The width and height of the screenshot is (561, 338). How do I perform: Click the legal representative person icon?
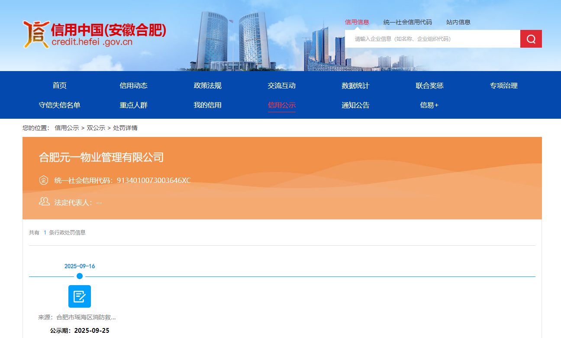click(x=44, y=201)
